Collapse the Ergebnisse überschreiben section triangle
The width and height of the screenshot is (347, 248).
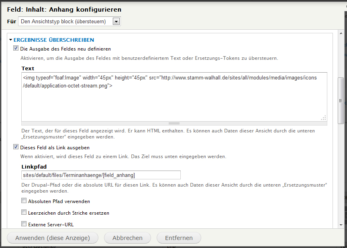click(11, 40)
